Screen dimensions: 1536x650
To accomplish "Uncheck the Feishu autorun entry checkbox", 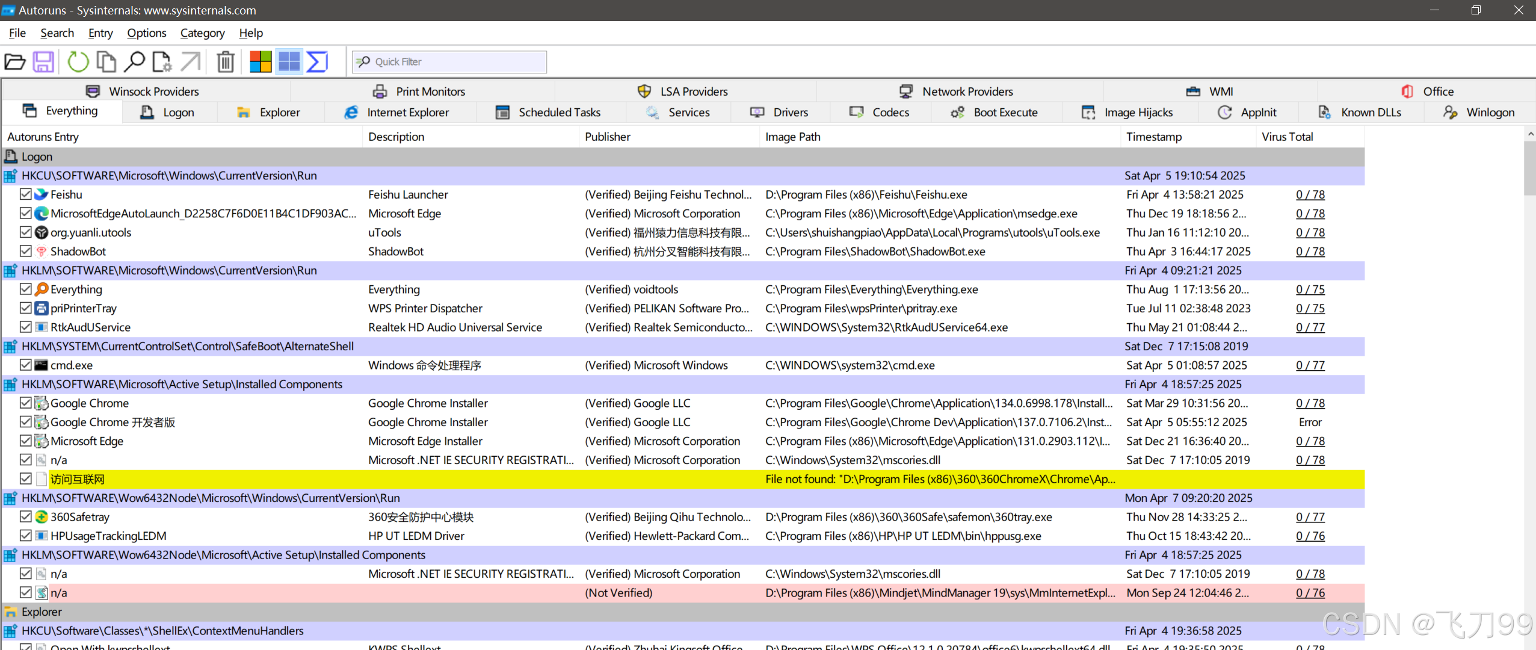I will [25, 194].
